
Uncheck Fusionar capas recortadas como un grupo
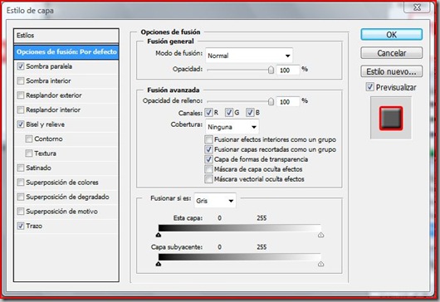pos(208,149)
